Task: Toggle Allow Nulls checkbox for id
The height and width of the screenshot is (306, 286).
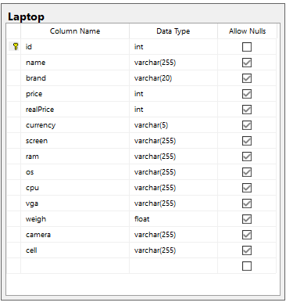Action: click(x=247, y=47)
